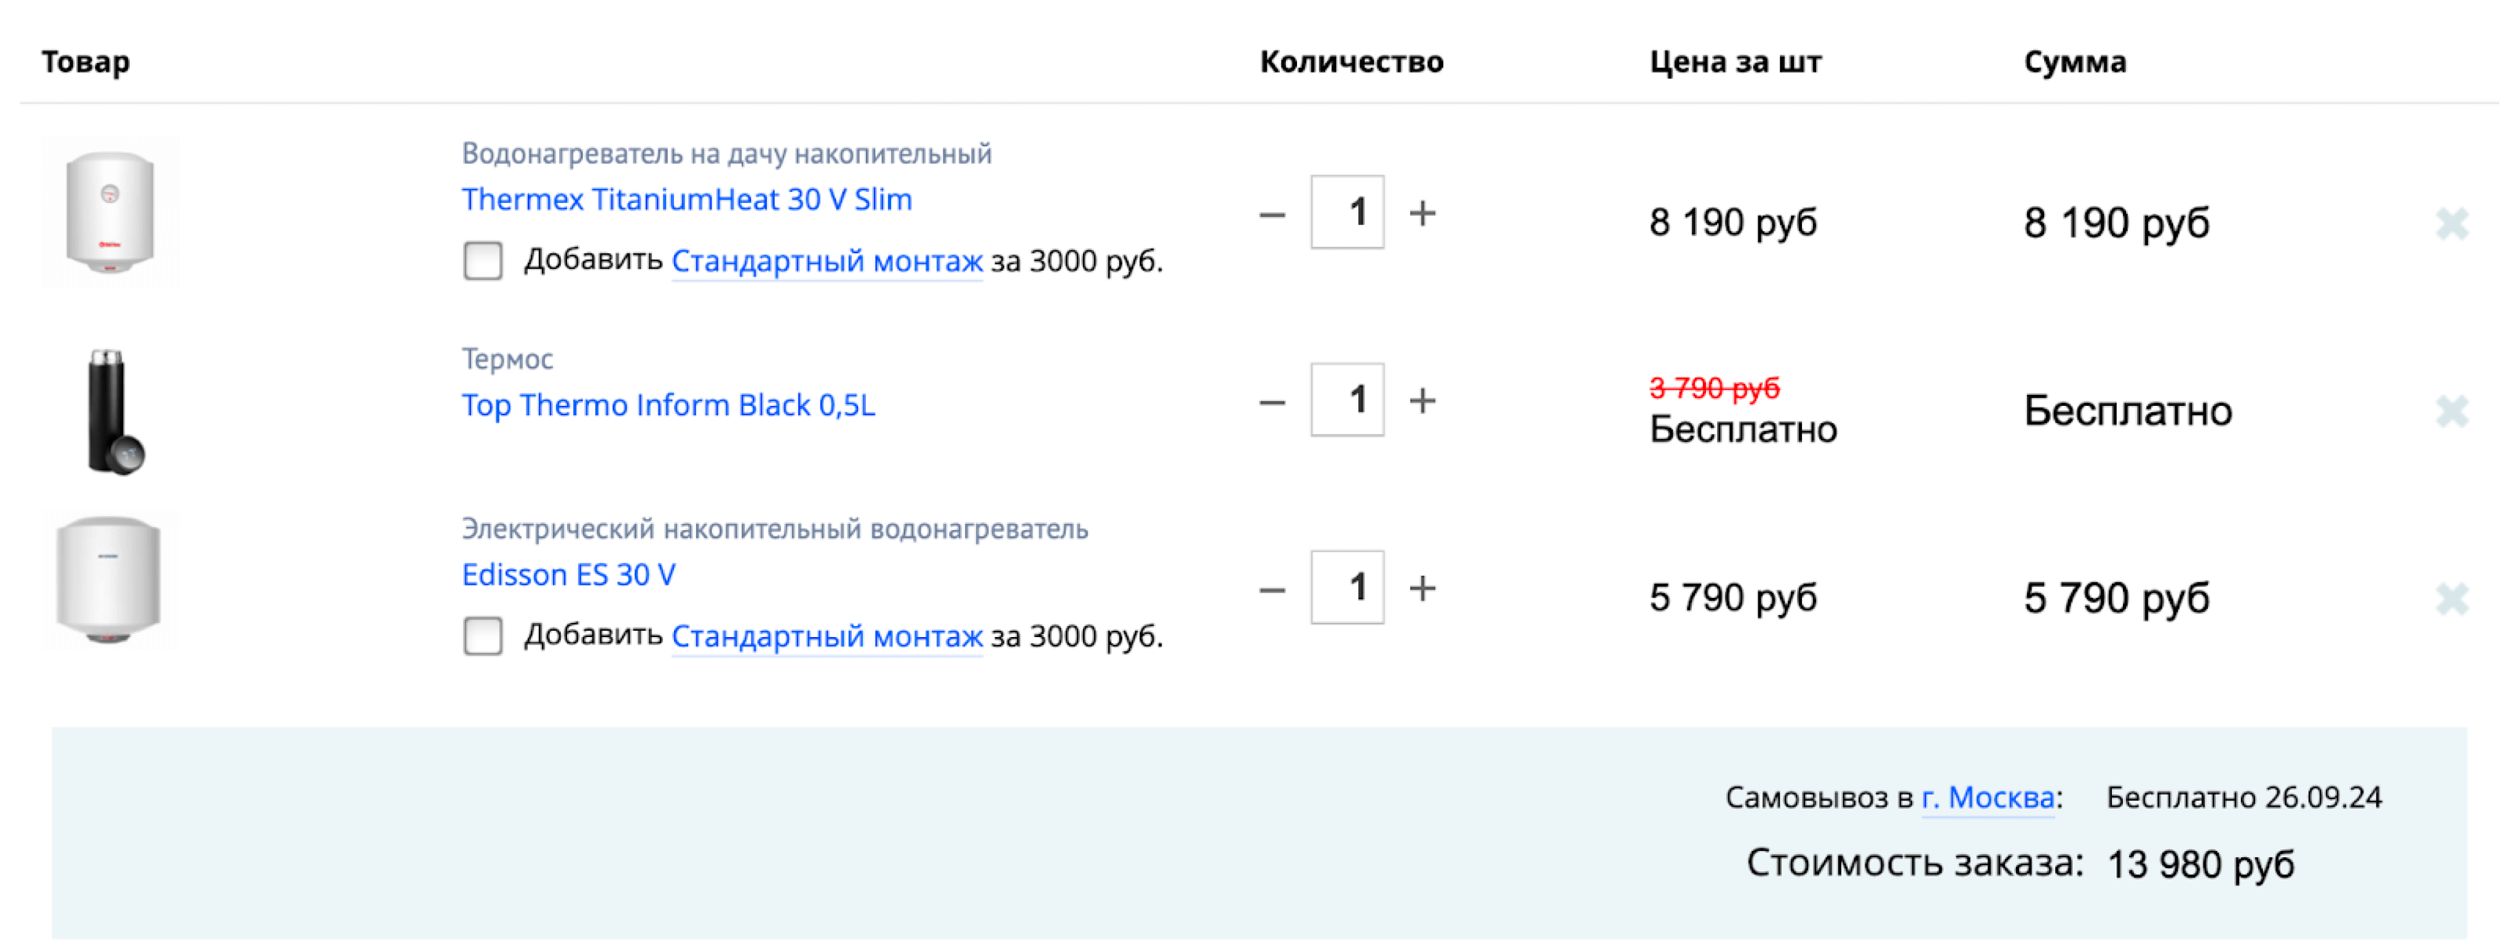Decrease the Thermex TitaniumHeat quantity with minus

pos(1272,214)
